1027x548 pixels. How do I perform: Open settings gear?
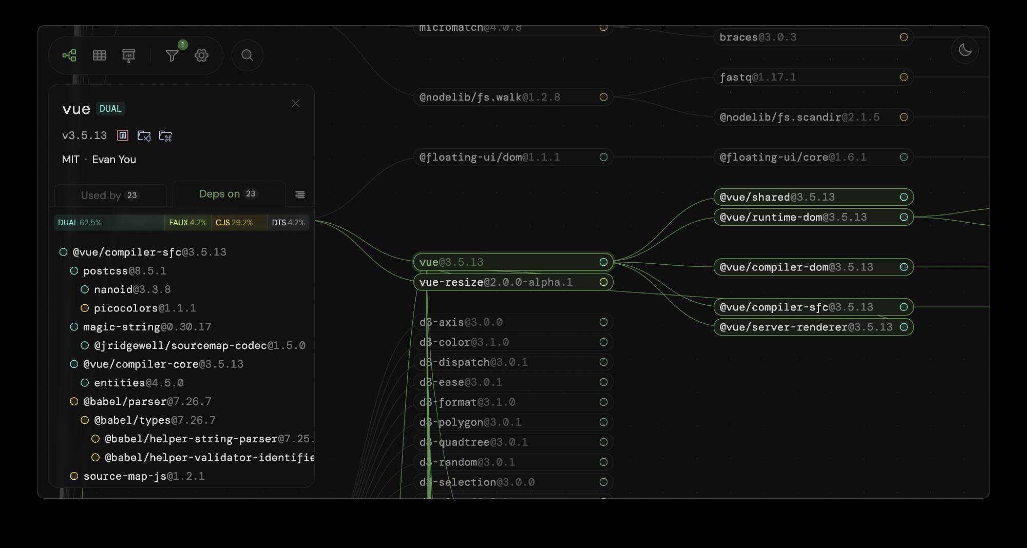point(201,55)
